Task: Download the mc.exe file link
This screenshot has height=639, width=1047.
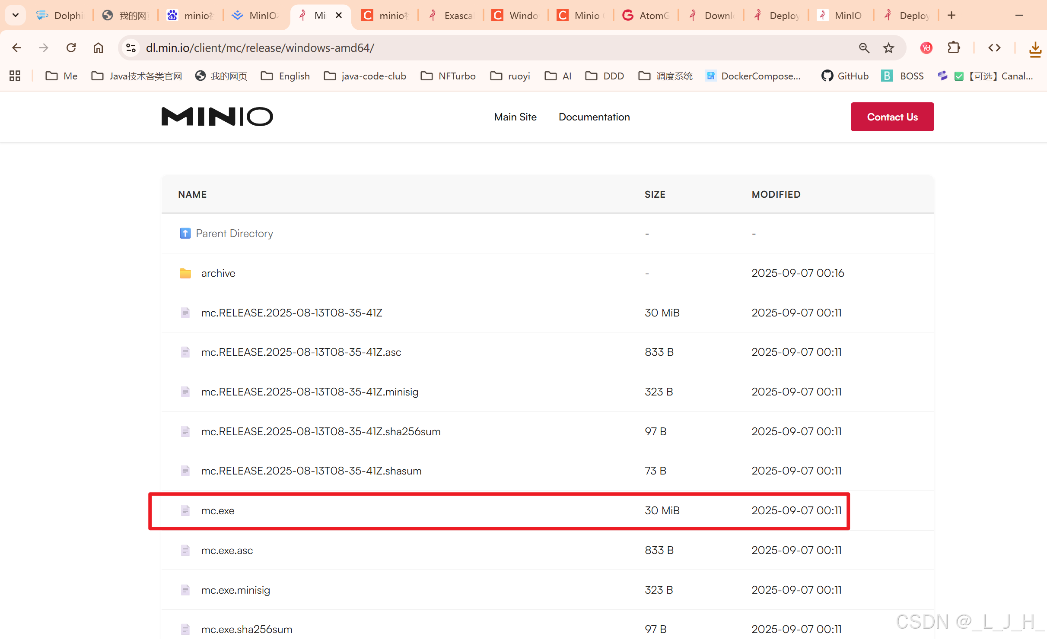Action: 218,511
